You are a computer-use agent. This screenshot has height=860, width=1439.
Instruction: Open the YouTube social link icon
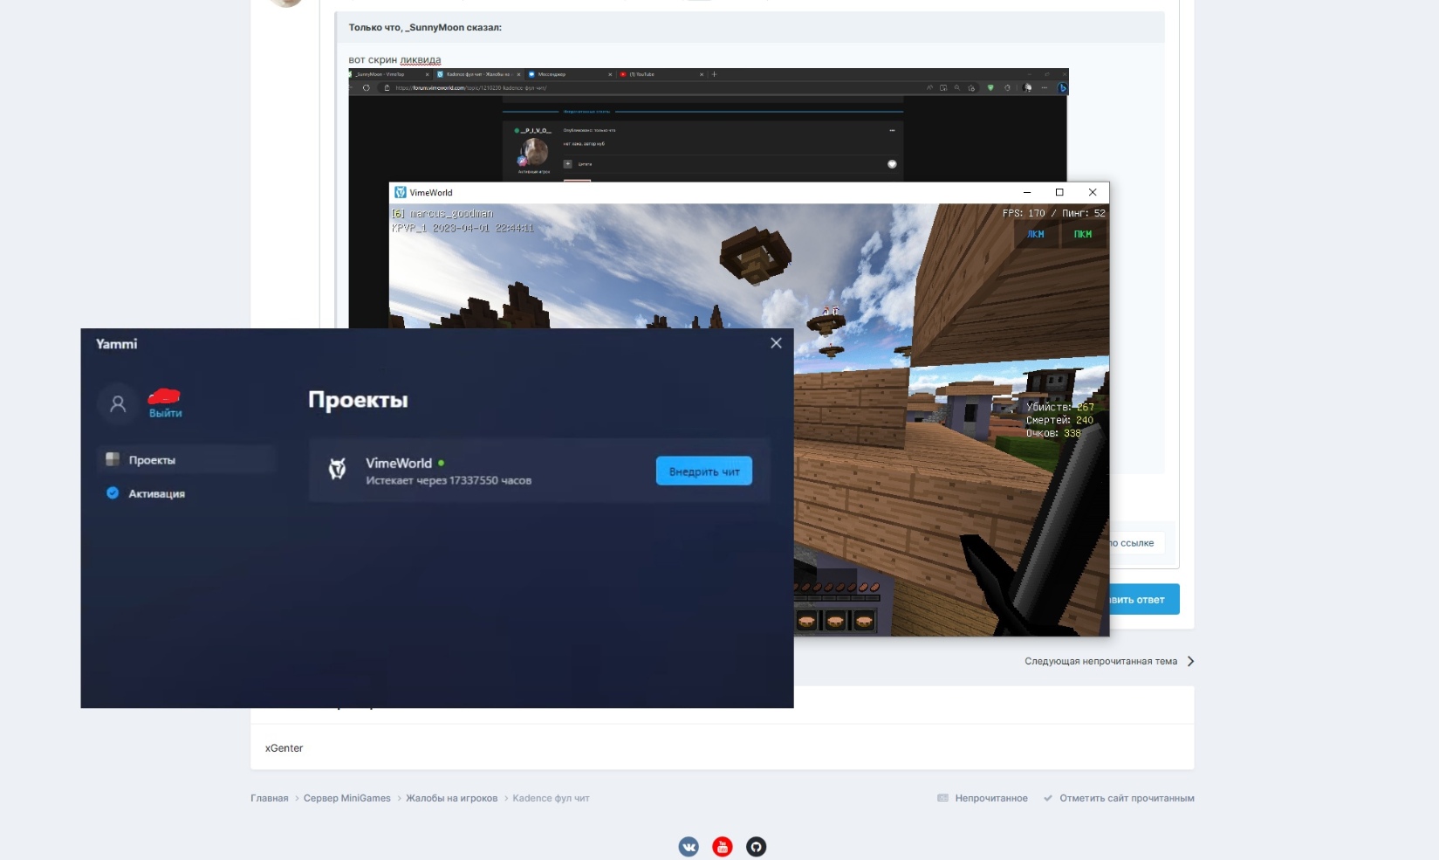tap(723, 847)
